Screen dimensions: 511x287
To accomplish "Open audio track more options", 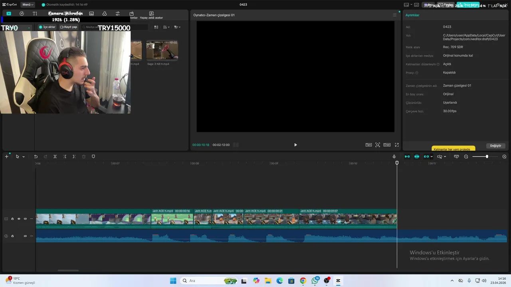I will [32, 236].
